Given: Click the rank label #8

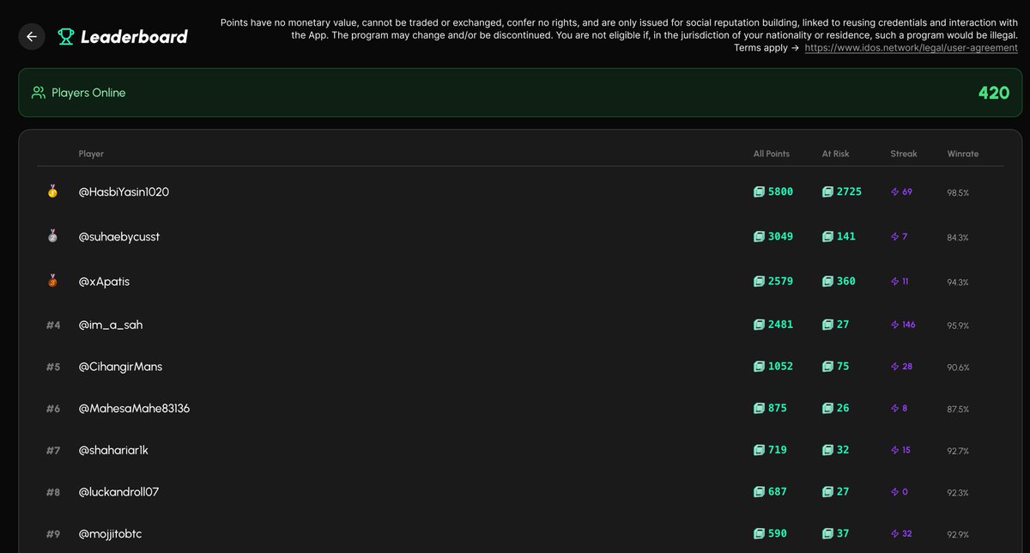Looking at the screenshot, I should [x=53, y=492].
